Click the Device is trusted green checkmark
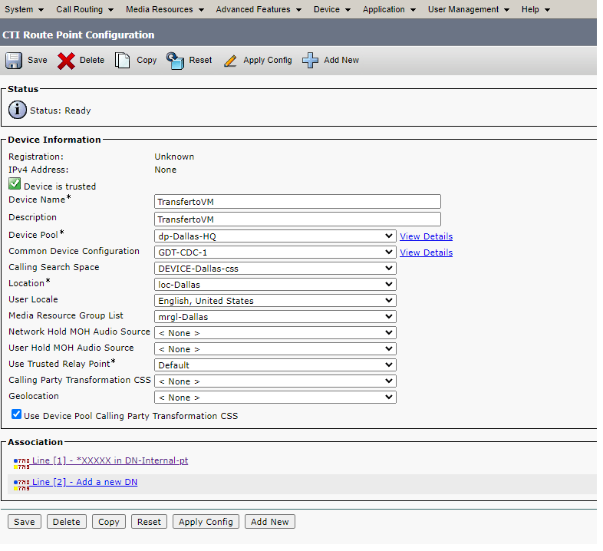This screenshot has height=551, width=603. click(15, 184)
